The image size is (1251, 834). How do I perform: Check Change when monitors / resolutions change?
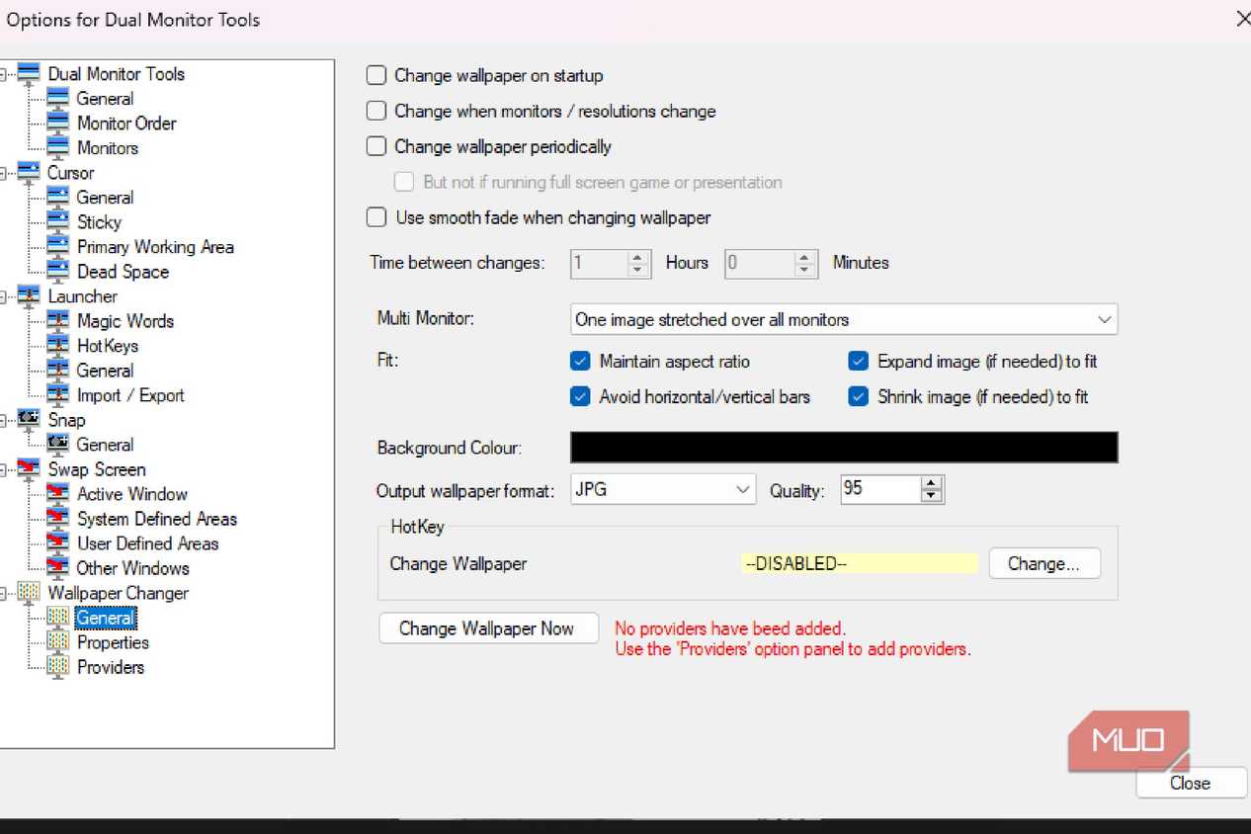tap(376, 111)
